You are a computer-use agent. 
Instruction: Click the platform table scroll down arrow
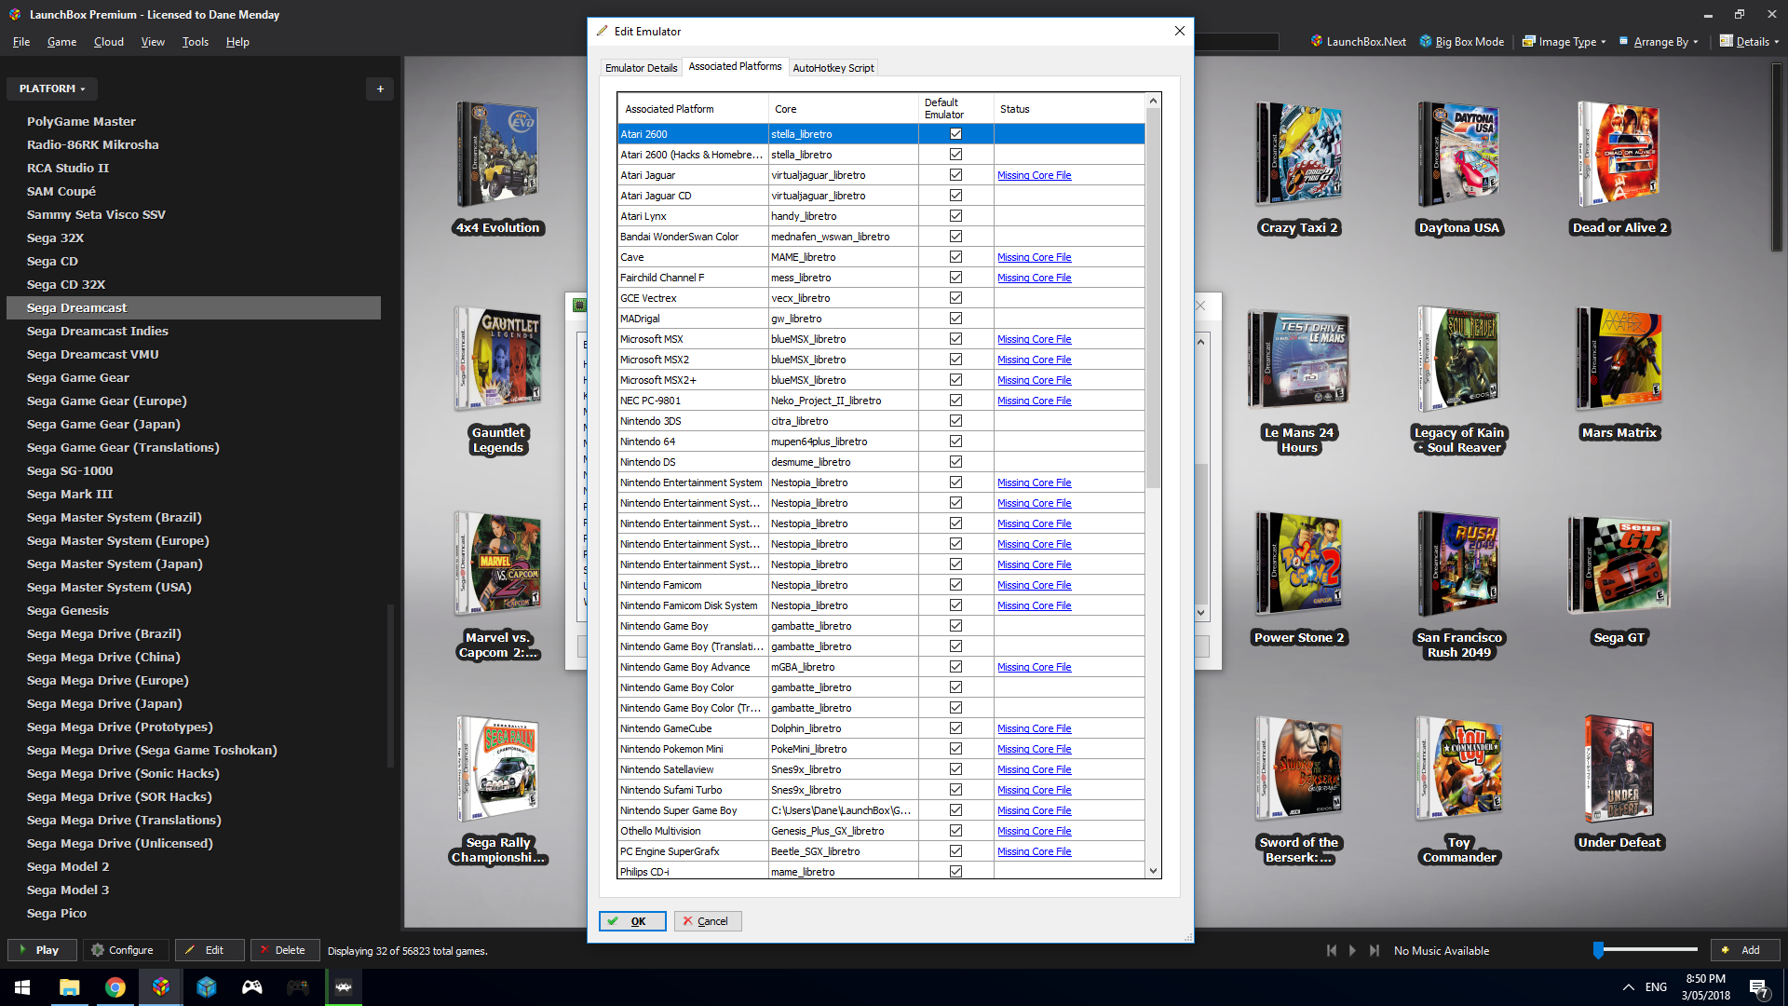coord(1153,871)
